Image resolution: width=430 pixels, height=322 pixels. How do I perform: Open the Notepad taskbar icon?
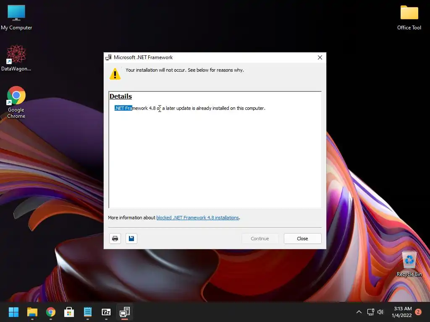[x=88, y=312]
